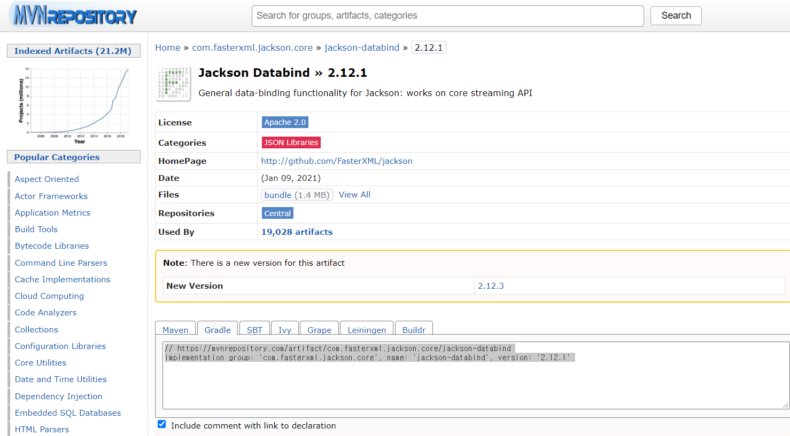Open the Popular Categories header link
The image size is (790, 436).
(x=57, y=157)
